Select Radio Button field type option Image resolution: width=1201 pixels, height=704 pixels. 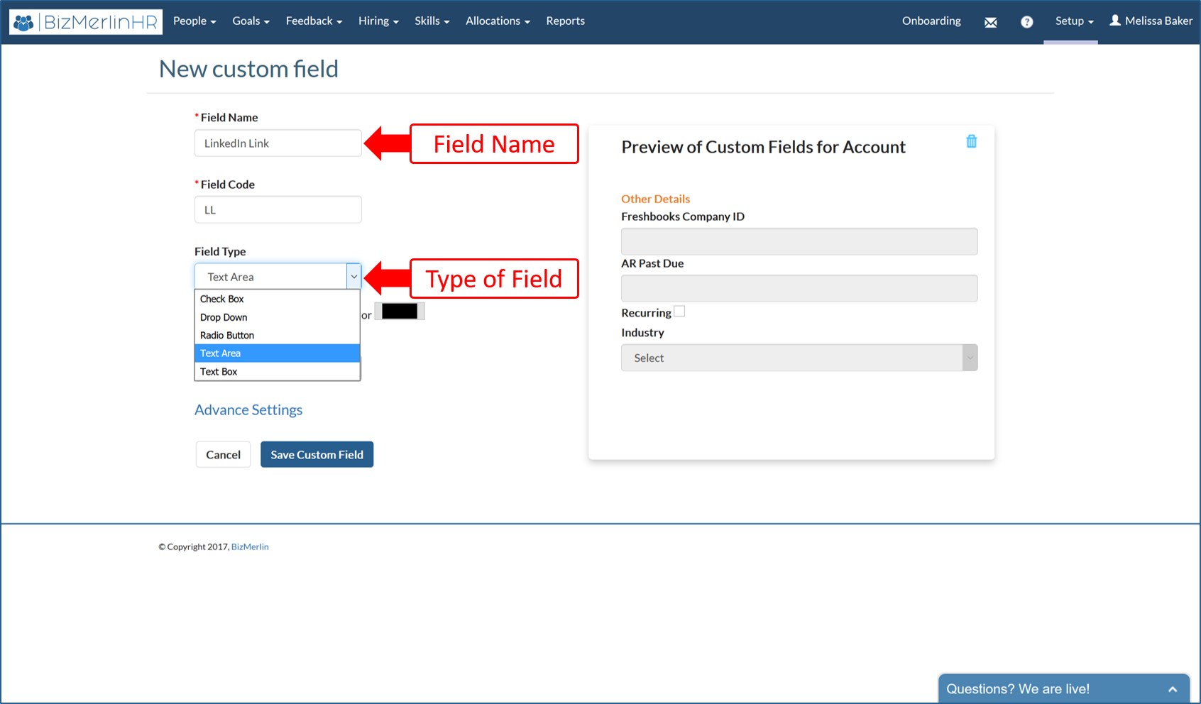coord(278,336)
